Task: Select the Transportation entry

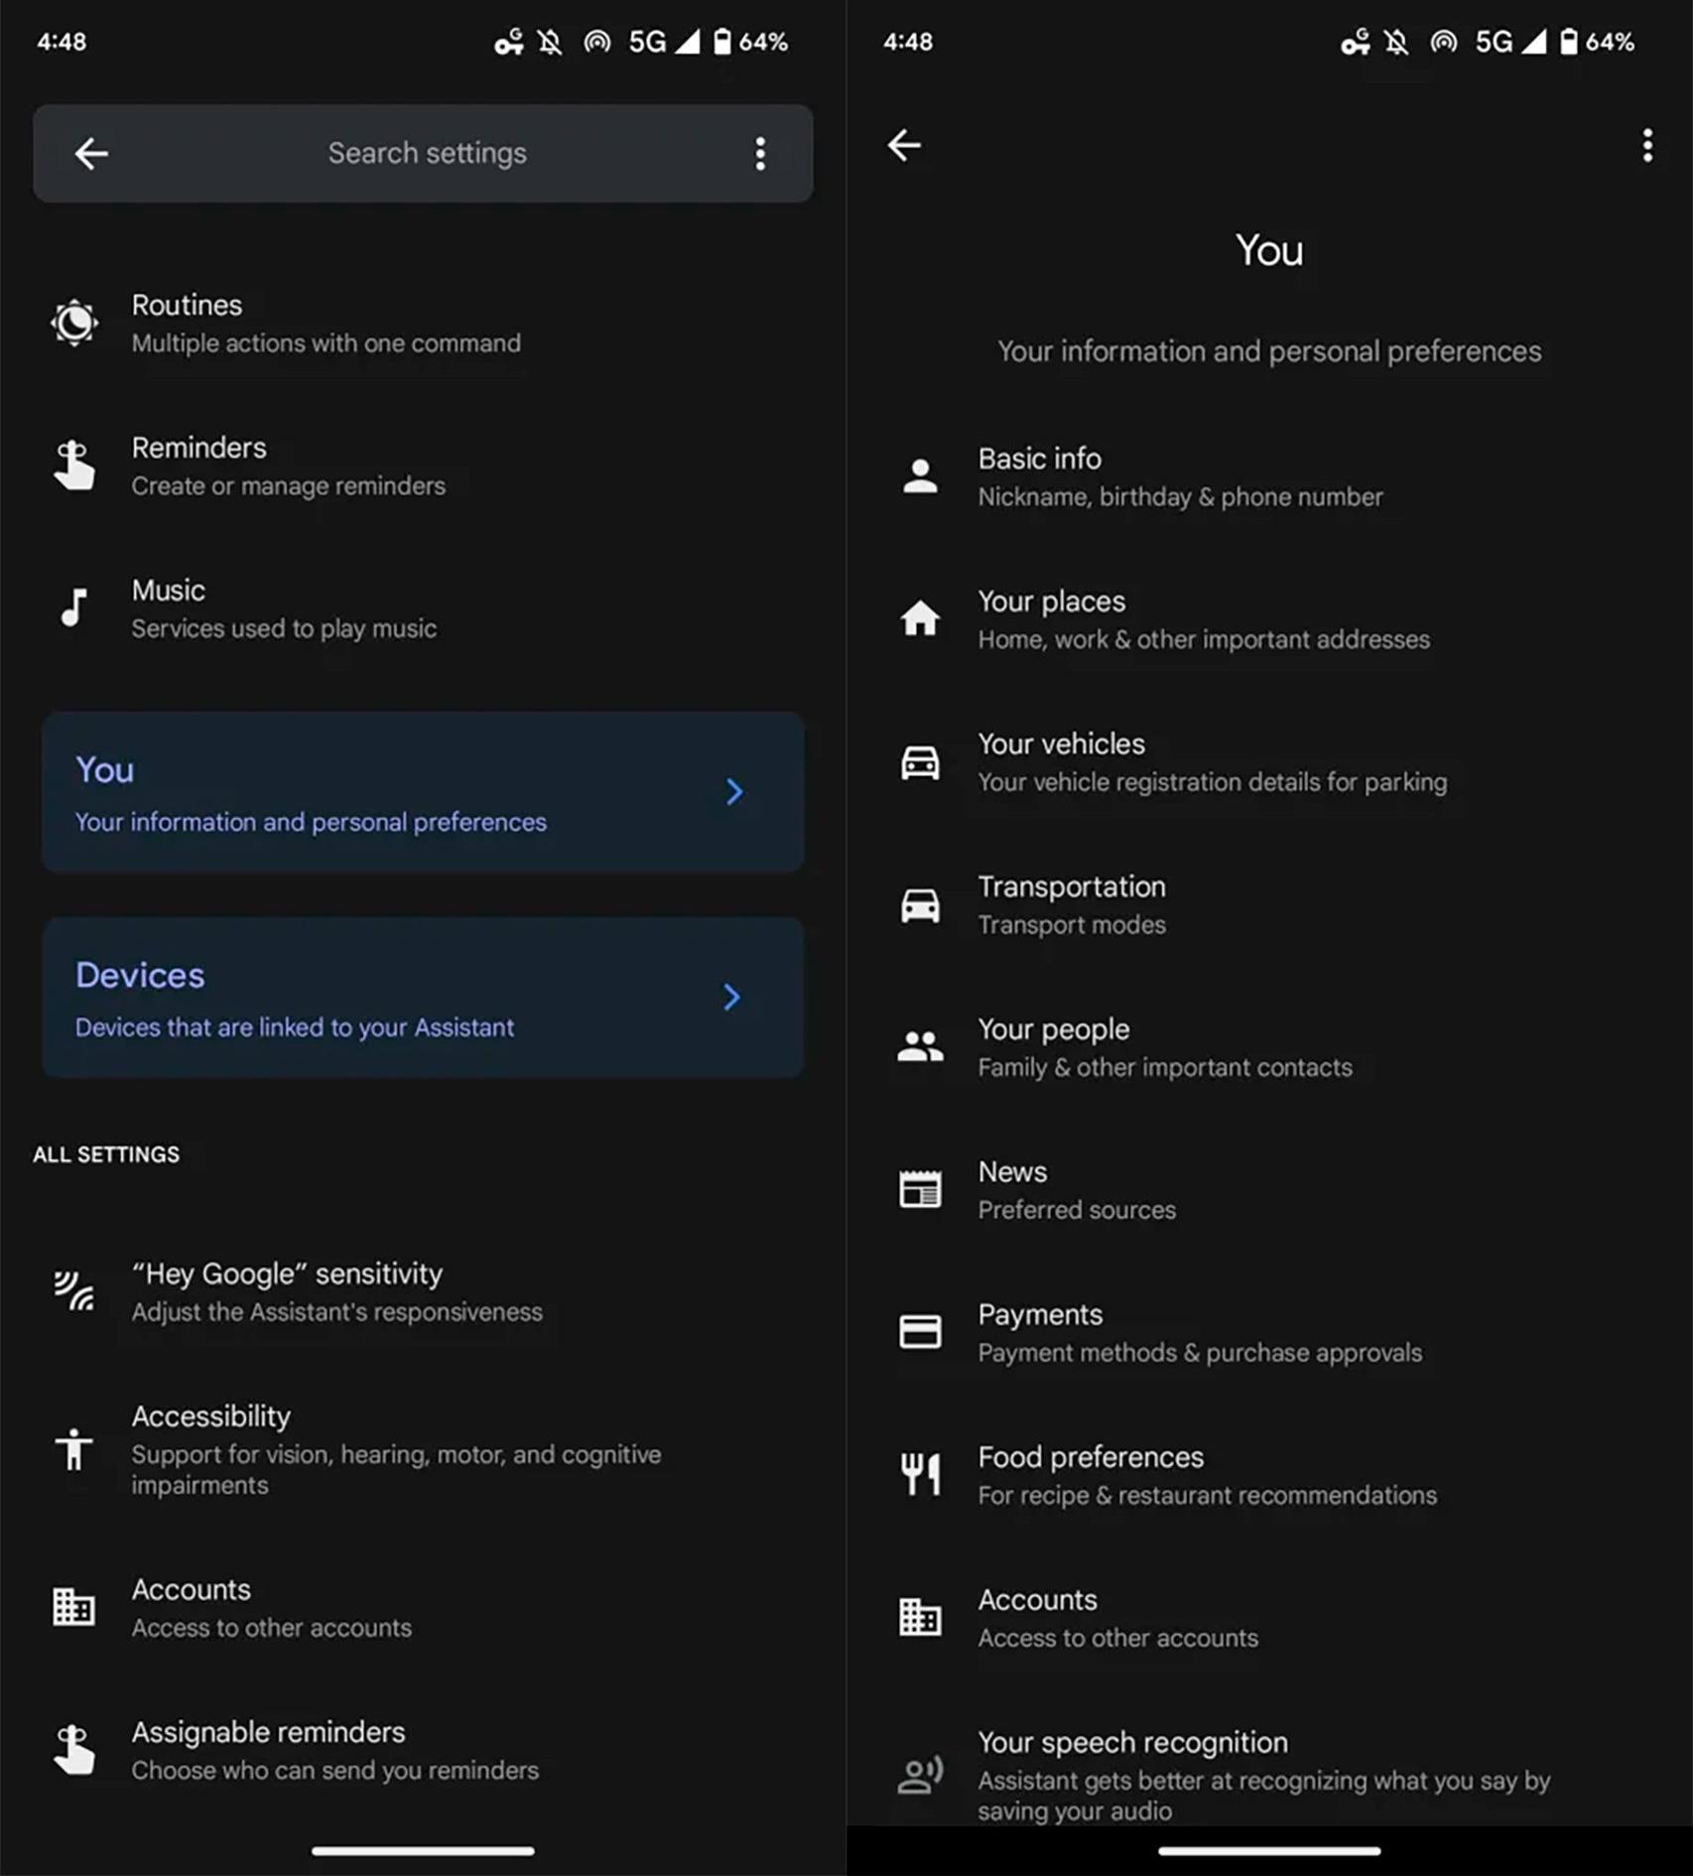Action: 1072,904
